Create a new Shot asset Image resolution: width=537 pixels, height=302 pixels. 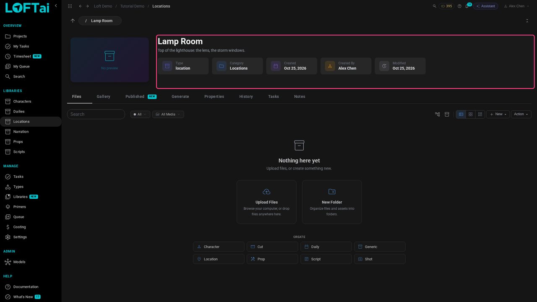pyautogui.click(x=380, y=259)
